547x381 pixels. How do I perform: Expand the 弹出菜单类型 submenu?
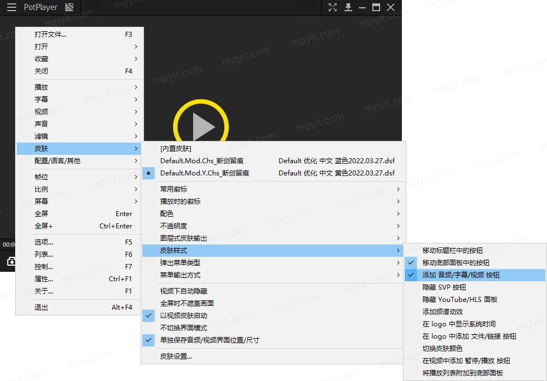point(273,262)
